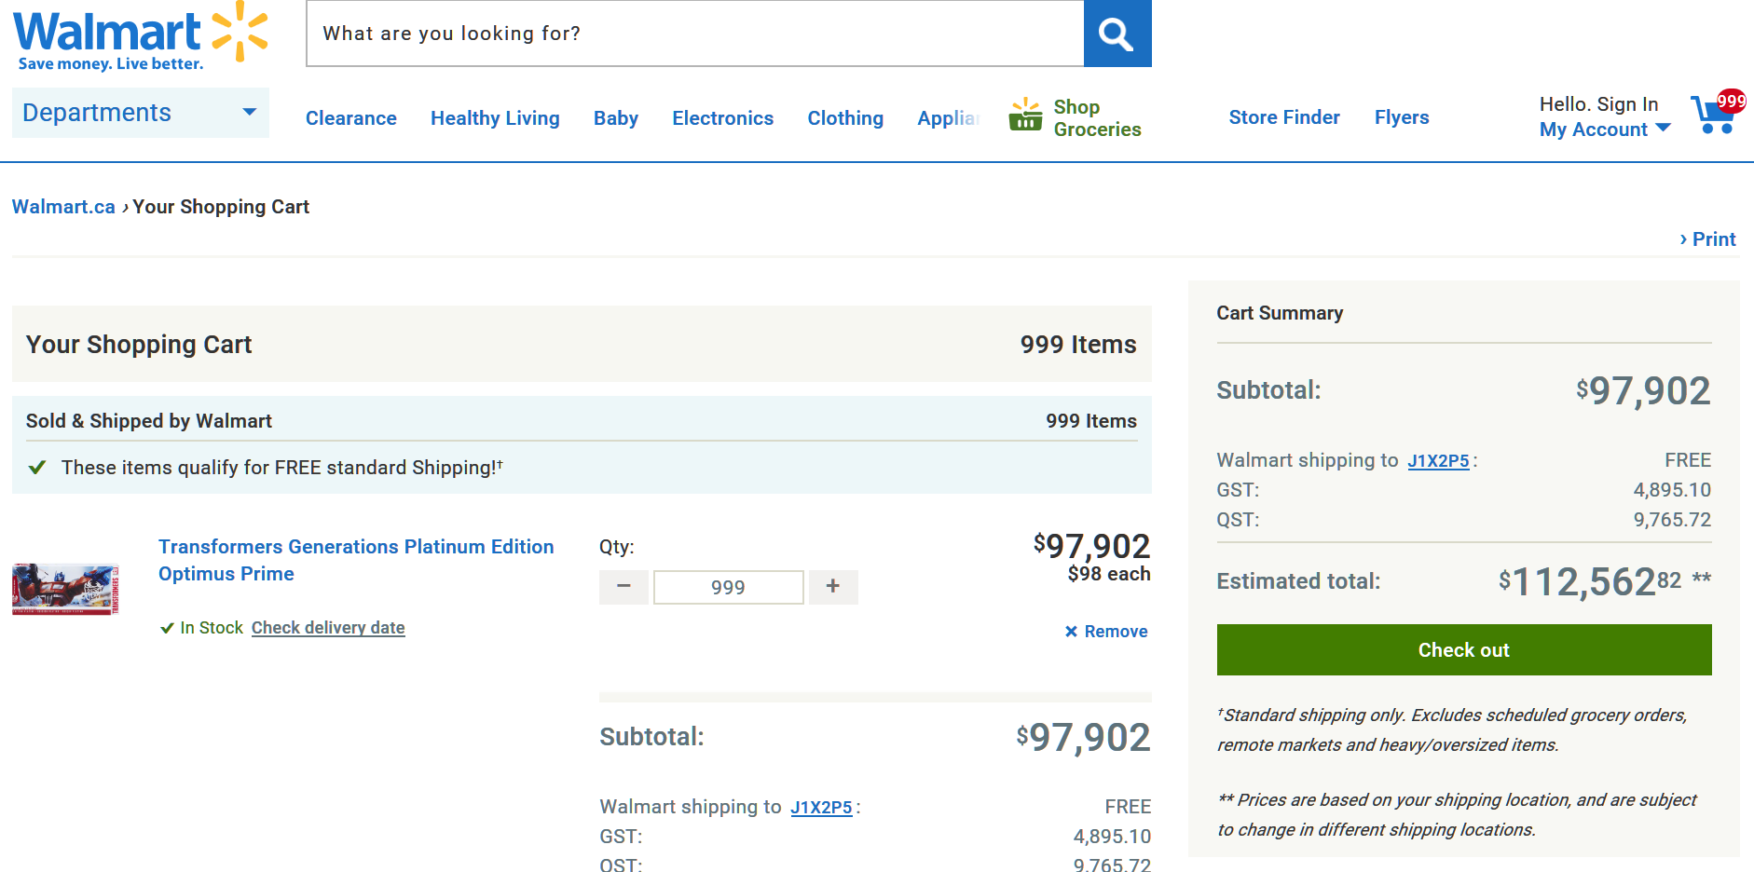Increase quantity with the plus button

(x=833, y=587)
